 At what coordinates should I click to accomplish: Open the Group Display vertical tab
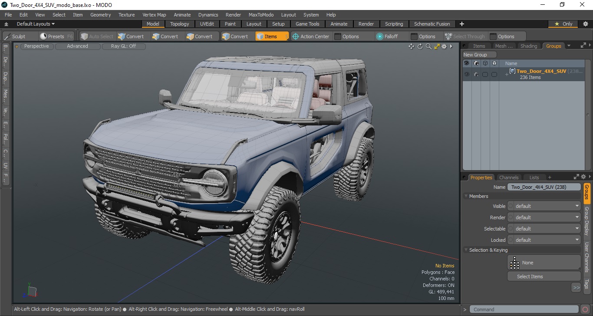tap(586, 221)
